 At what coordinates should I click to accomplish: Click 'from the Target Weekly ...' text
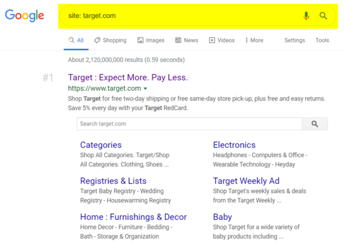point(247,200)
